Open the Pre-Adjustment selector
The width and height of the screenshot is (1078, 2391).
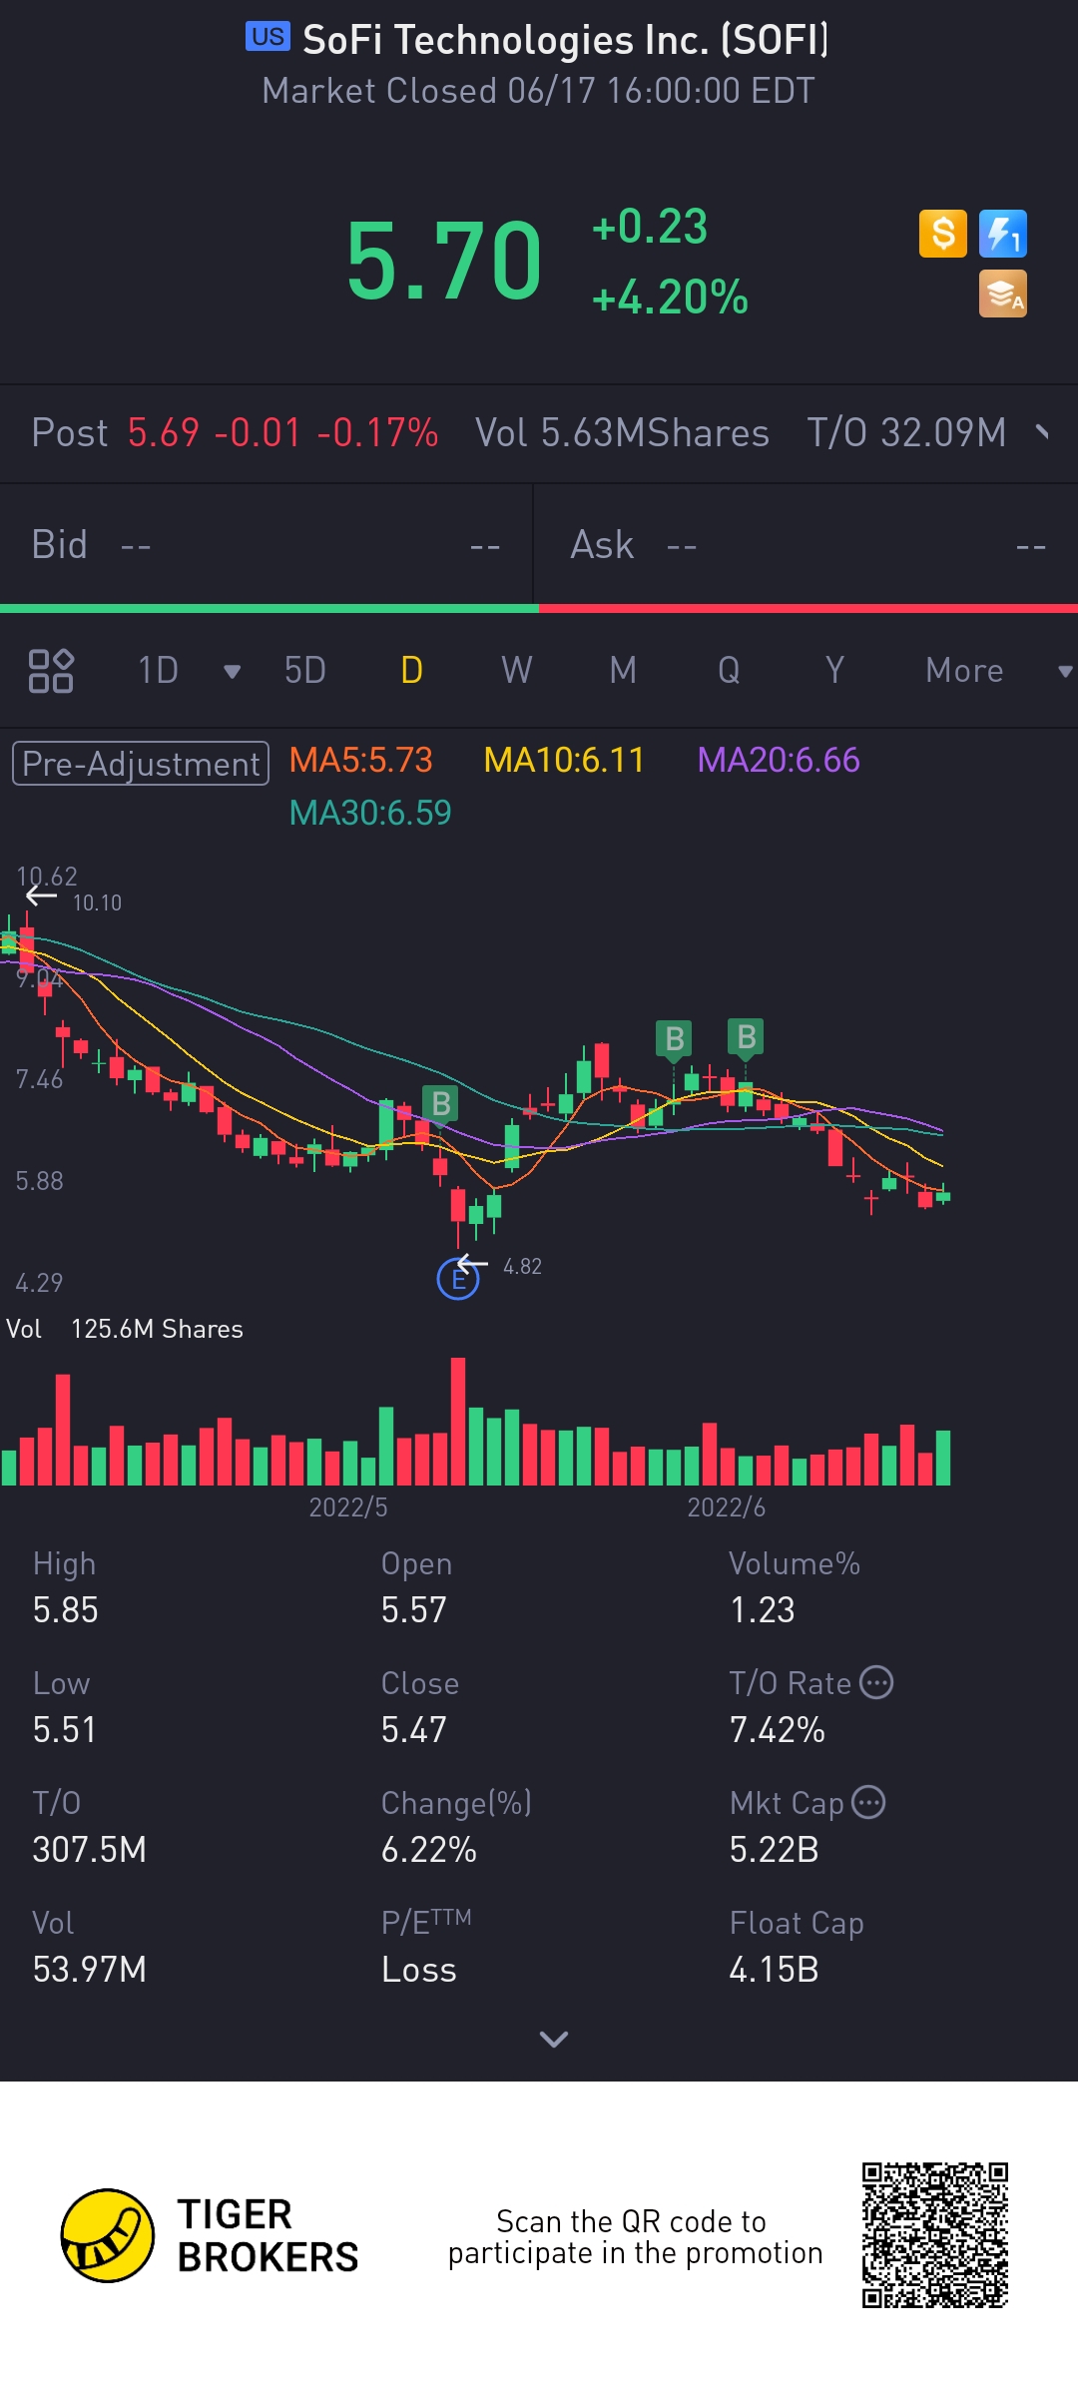(141, 764)
